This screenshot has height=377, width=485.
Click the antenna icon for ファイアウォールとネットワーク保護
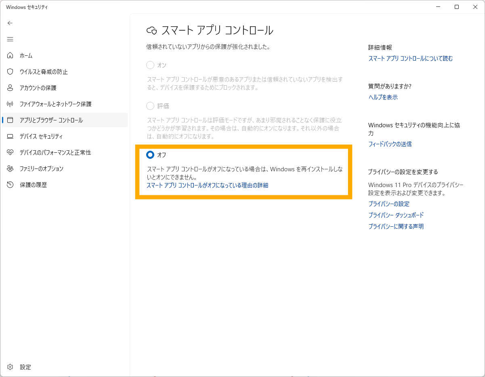pyautogui.click(x=10, y=104)
